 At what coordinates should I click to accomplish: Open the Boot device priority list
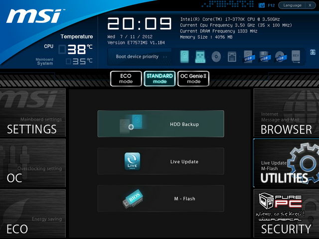pos(140,57)
